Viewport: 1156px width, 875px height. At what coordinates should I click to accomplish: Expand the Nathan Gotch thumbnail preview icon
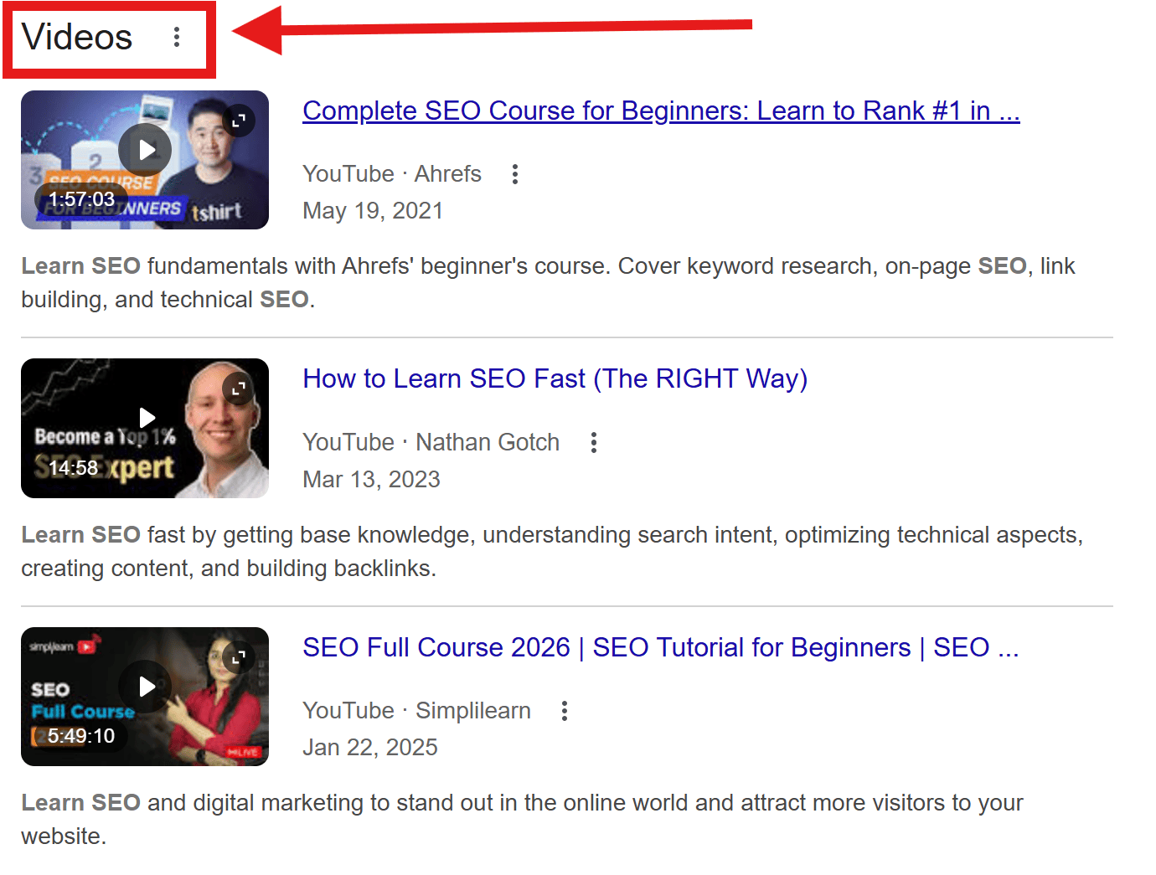(239, 389)
